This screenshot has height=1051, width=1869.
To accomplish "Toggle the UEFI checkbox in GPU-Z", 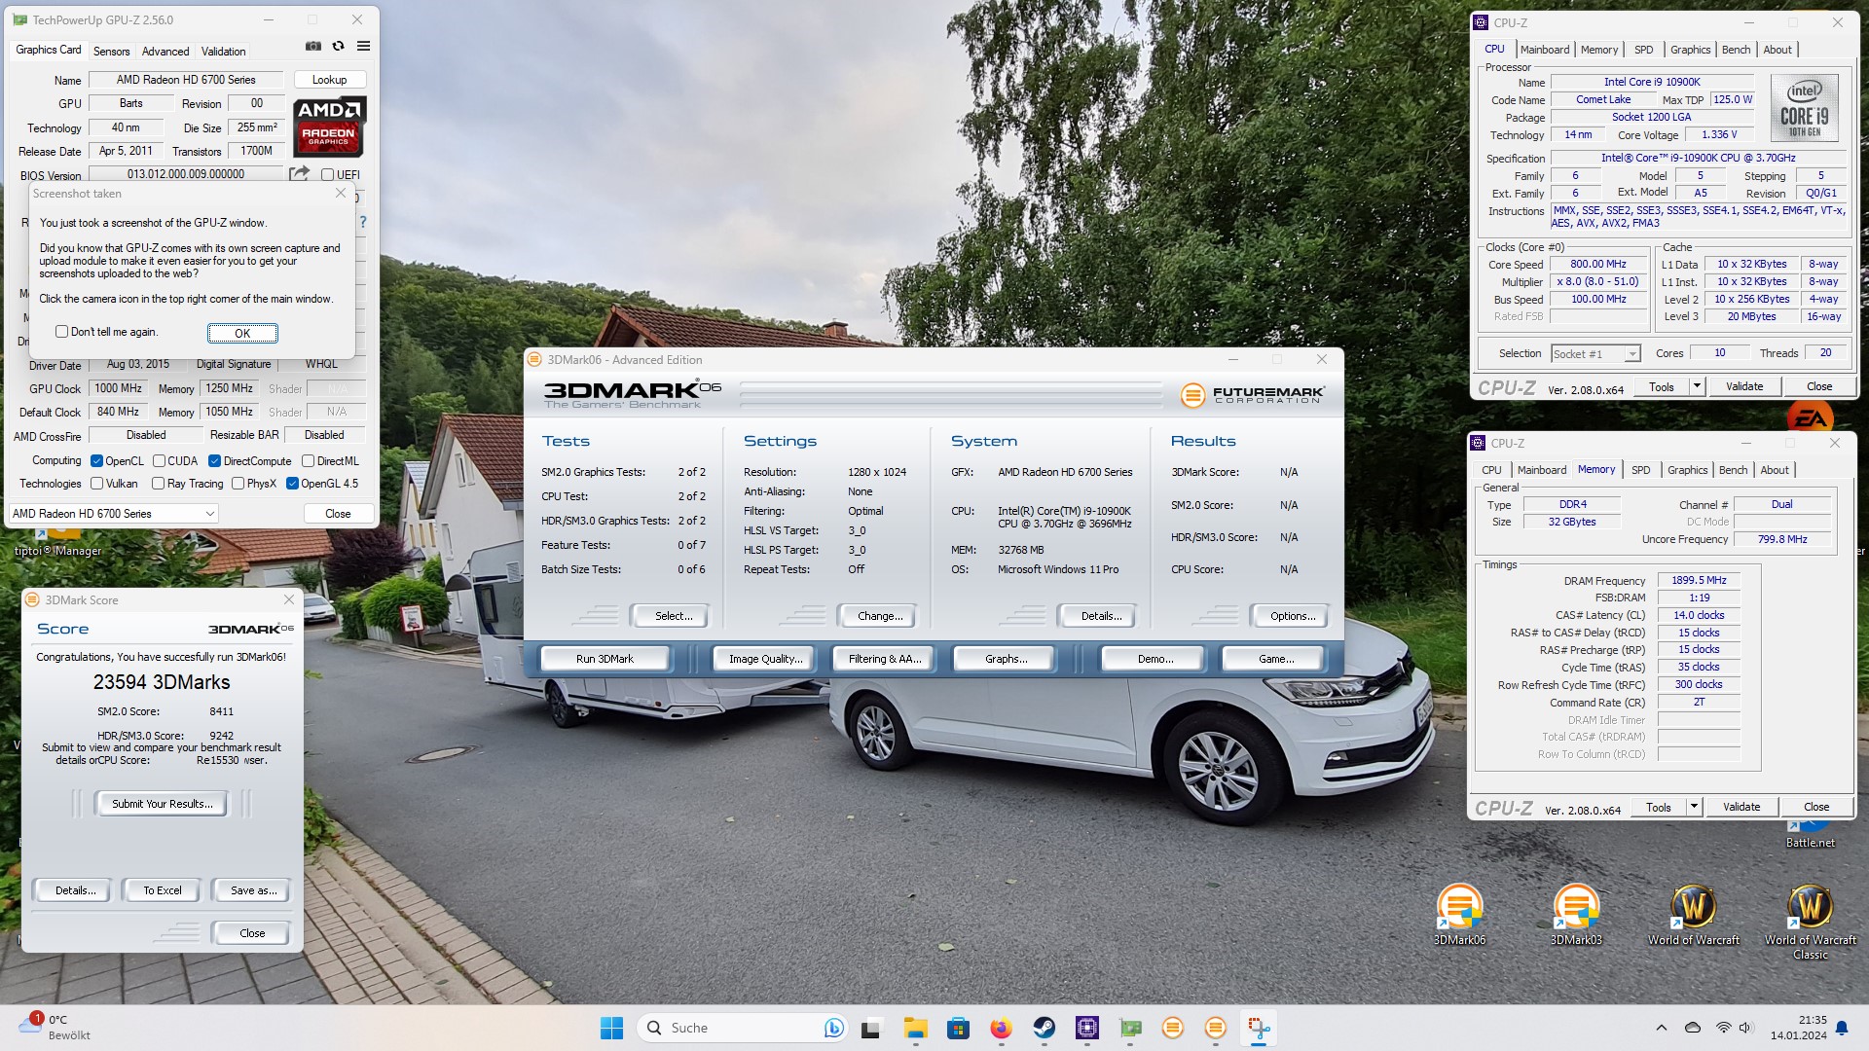I will point(327,175).
